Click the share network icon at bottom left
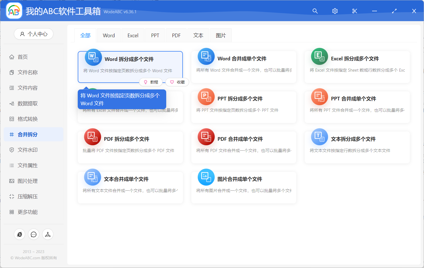The height and width of the screenshot is (268, 424). coord(48,234)
